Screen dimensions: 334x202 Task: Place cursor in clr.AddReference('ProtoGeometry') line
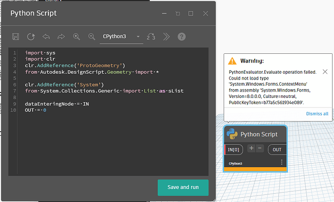click(75, 65)
